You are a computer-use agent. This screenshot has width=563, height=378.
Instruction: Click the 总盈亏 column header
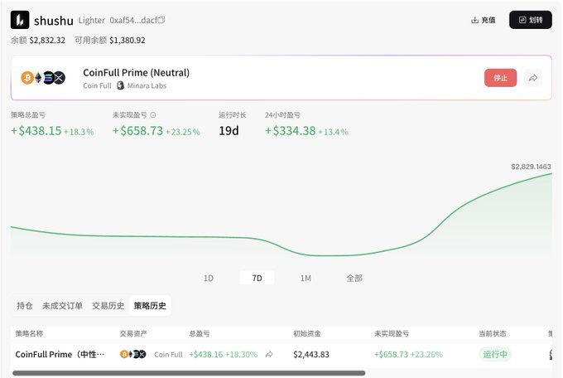click(x=200, y=334)
